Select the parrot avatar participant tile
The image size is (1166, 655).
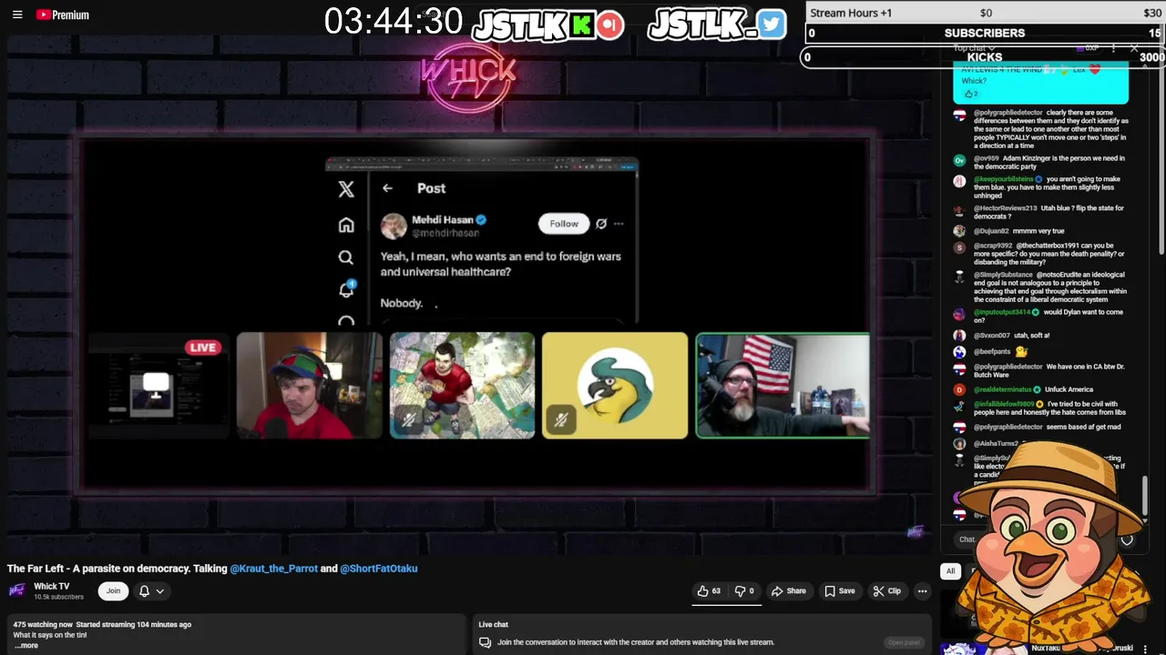(x=615, y=386)
